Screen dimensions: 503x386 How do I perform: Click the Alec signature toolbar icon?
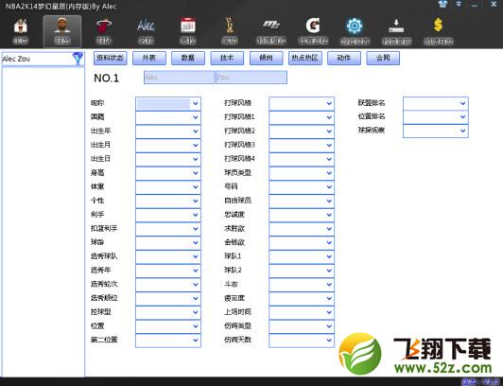tap(146, 26)
